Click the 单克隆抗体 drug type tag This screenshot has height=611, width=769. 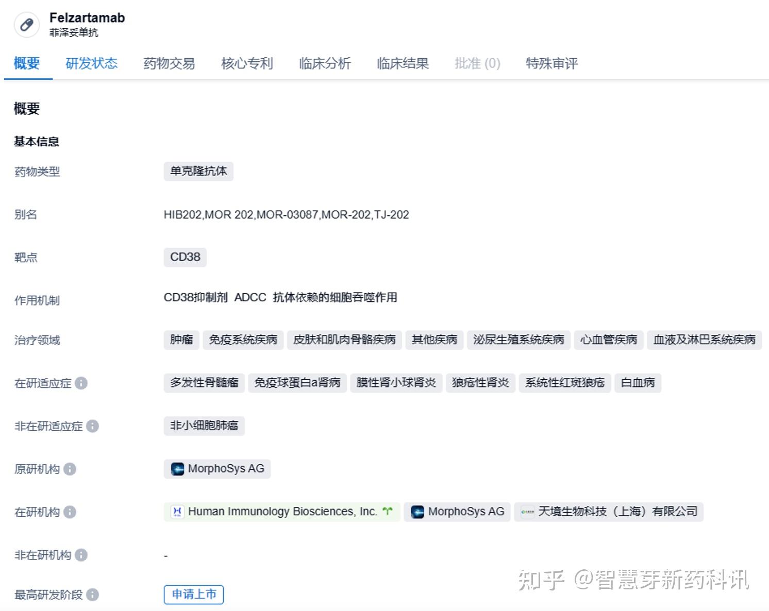198,171
